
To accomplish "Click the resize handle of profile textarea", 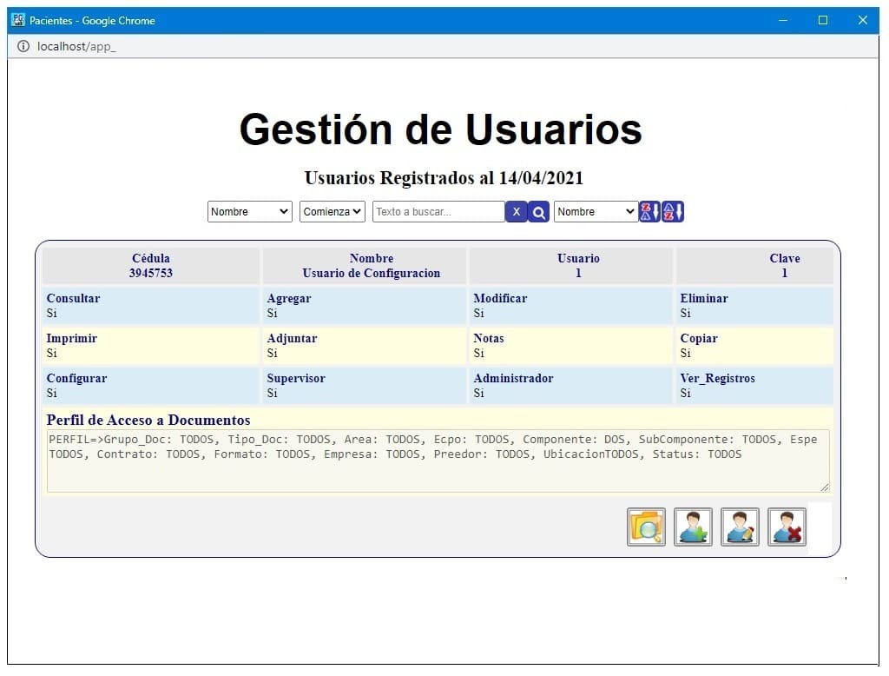I will pyautogui.click(x=825, y=487).
